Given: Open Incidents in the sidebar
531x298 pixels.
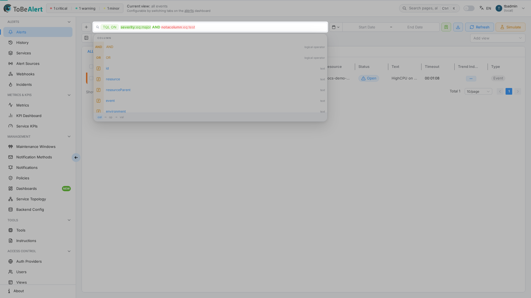Looking at the screenshot, I should click(38, 84).
